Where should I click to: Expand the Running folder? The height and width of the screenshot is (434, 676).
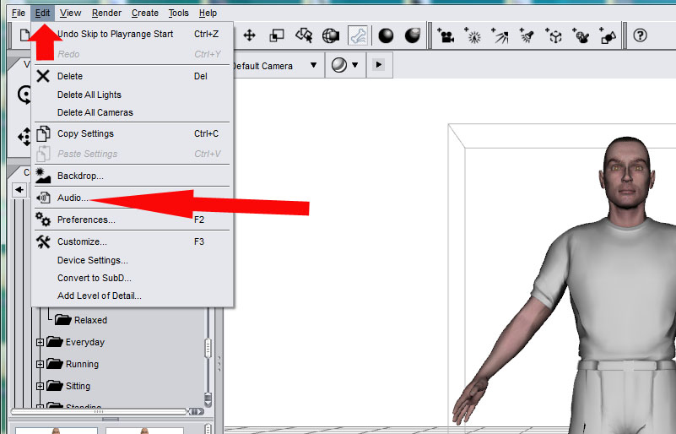[40, 365]
